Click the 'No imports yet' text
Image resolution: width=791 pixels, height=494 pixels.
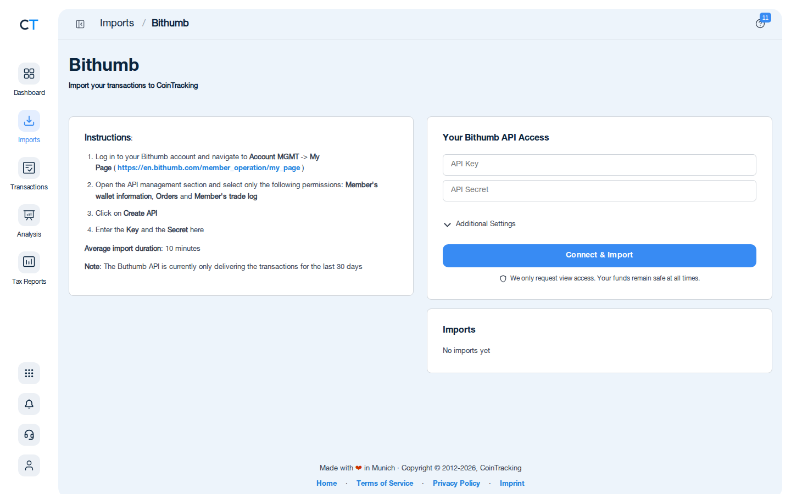466,351
